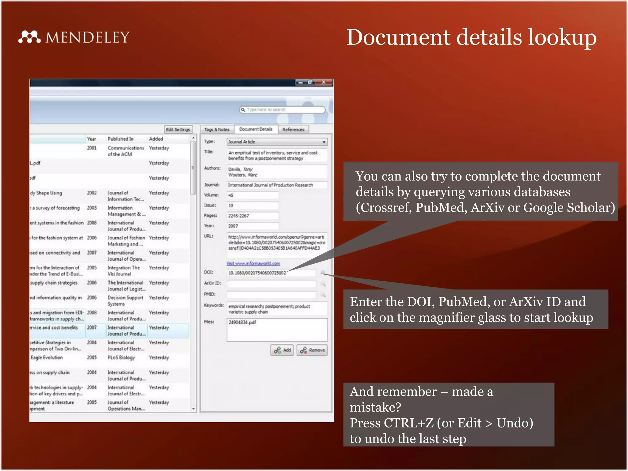Click the Edit Settings button
The image size is (628, 471).
[178, 129]
